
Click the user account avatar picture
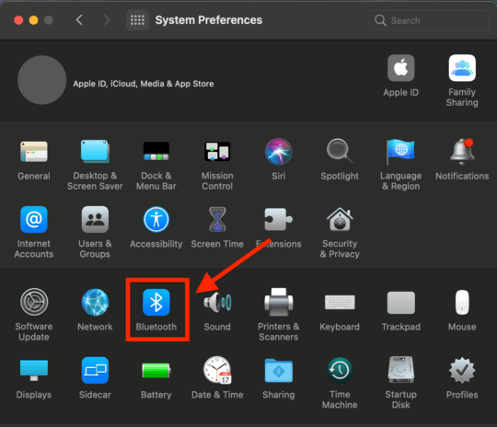point(41,80)
